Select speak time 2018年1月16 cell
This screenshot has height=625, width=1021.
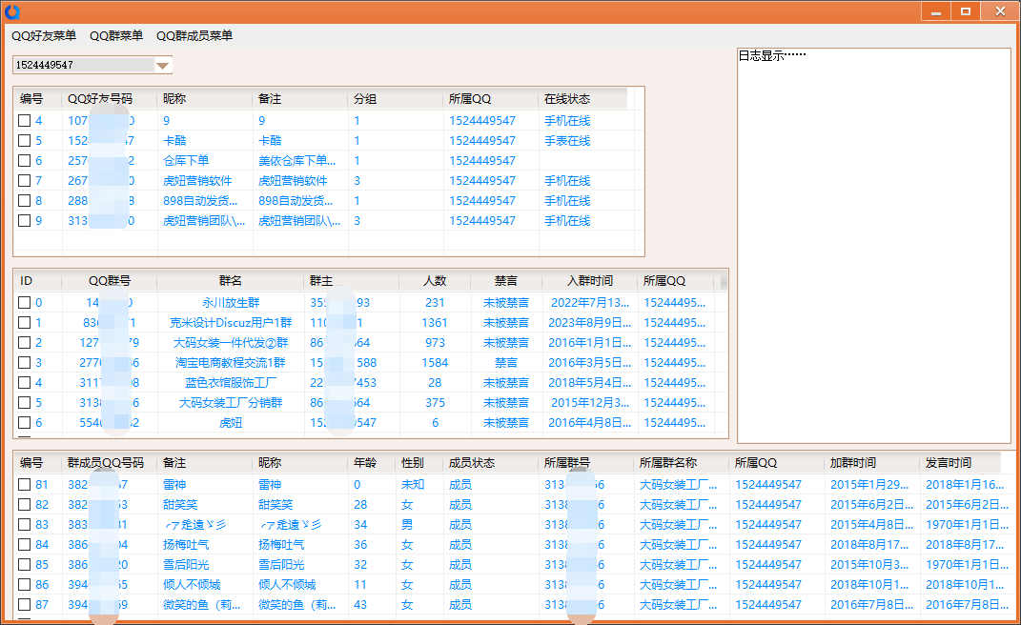point(965,484)
